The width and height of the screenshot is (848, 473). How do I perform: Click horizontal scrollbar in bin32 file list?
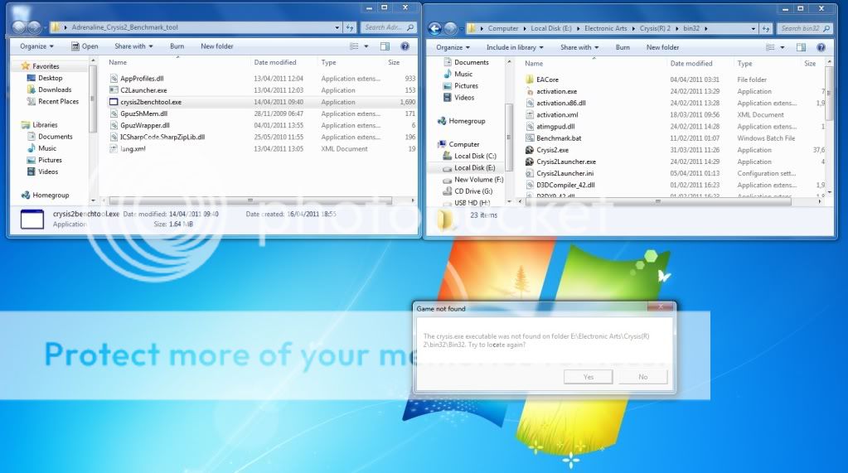(657, 201)
